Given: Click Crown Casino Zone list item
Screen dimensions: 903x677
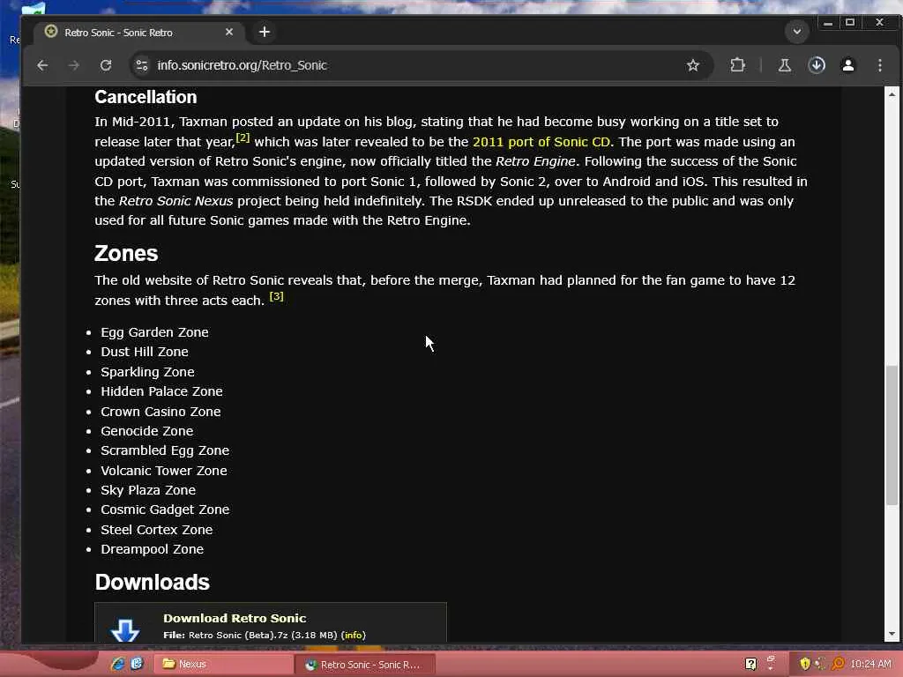Looking at the screenshot, I should [160, 412].
